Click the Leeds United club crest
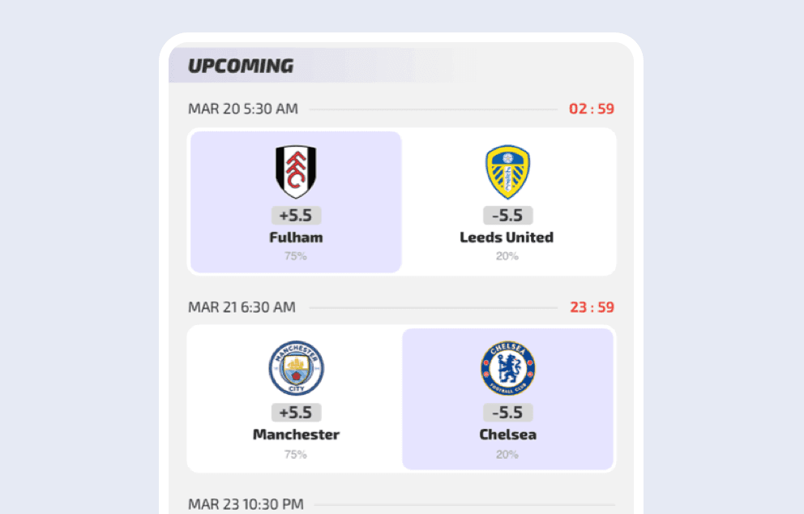 point(507,172)
